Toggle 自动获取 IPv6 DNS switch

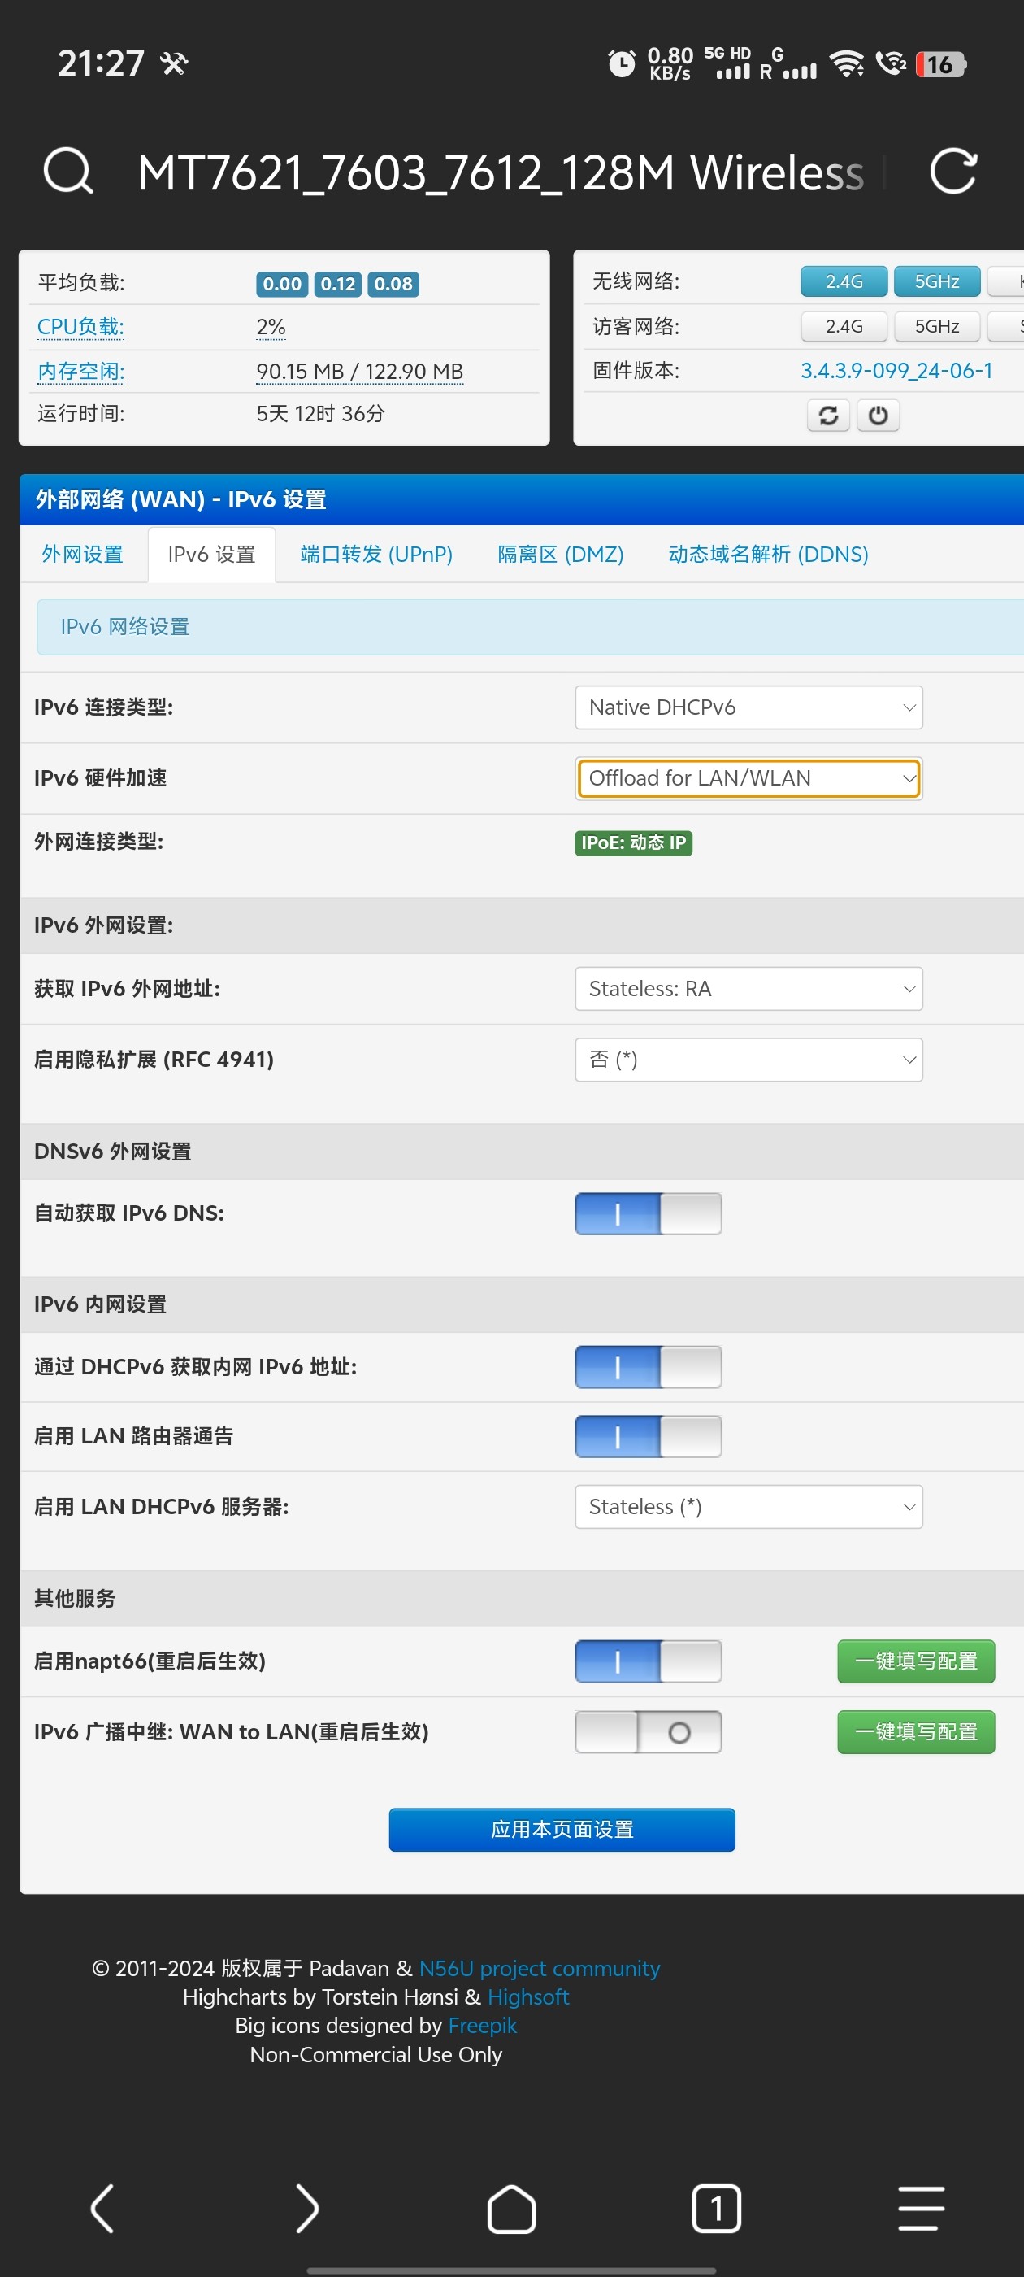[648, 1213]
